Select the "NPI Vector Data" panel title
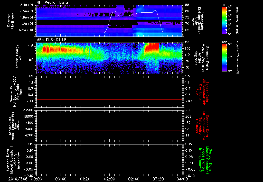This screenshot has height=182, width=263. click(52, 2)
